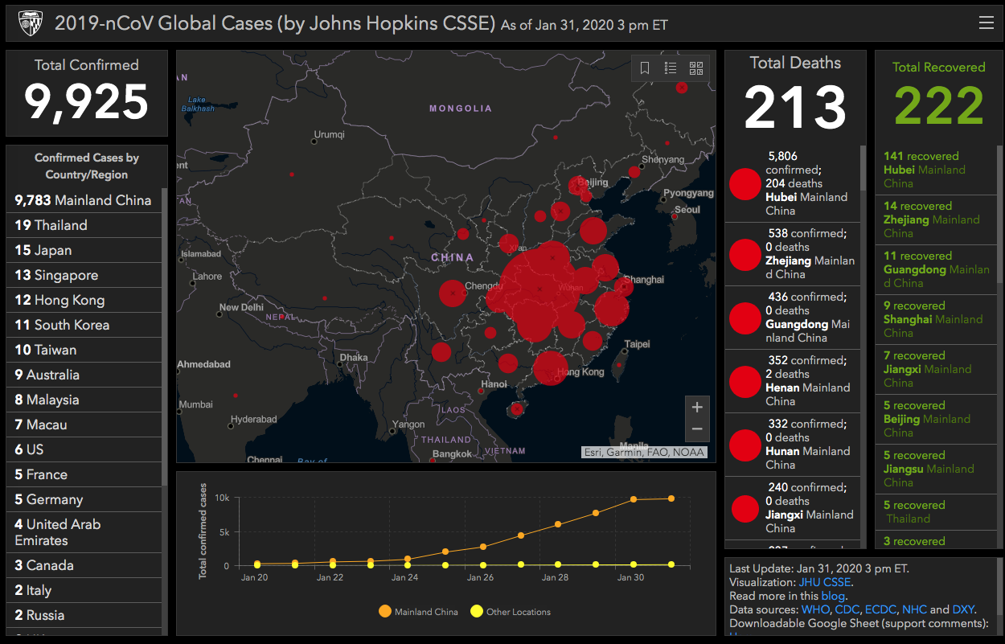Click the red case marker on Hainan island
This screenshot has height=644, width=1005.
(516, 409)
